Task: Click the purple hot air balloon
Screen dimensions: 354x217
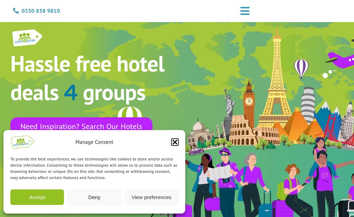Action: (x=301, y=69)
